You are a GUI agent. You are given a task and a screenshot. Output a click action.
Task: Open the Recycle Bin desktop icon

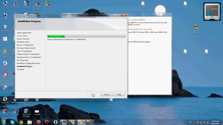(5, 28)
